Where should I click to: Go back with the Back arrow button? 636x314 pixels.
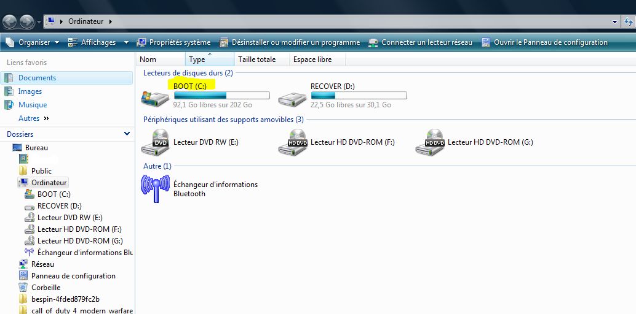pyautogui.click(x=9, y=21)
